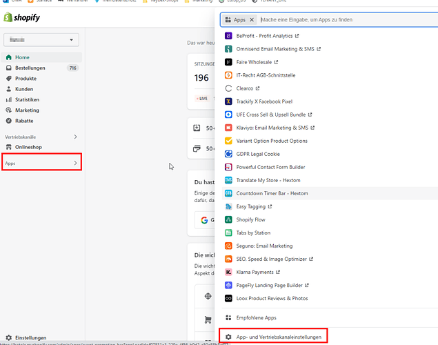Image resolution: width=438 pixels, height=345 pixels.
Task: Click the Shopify logo
Action: click(x=21, y=17)
